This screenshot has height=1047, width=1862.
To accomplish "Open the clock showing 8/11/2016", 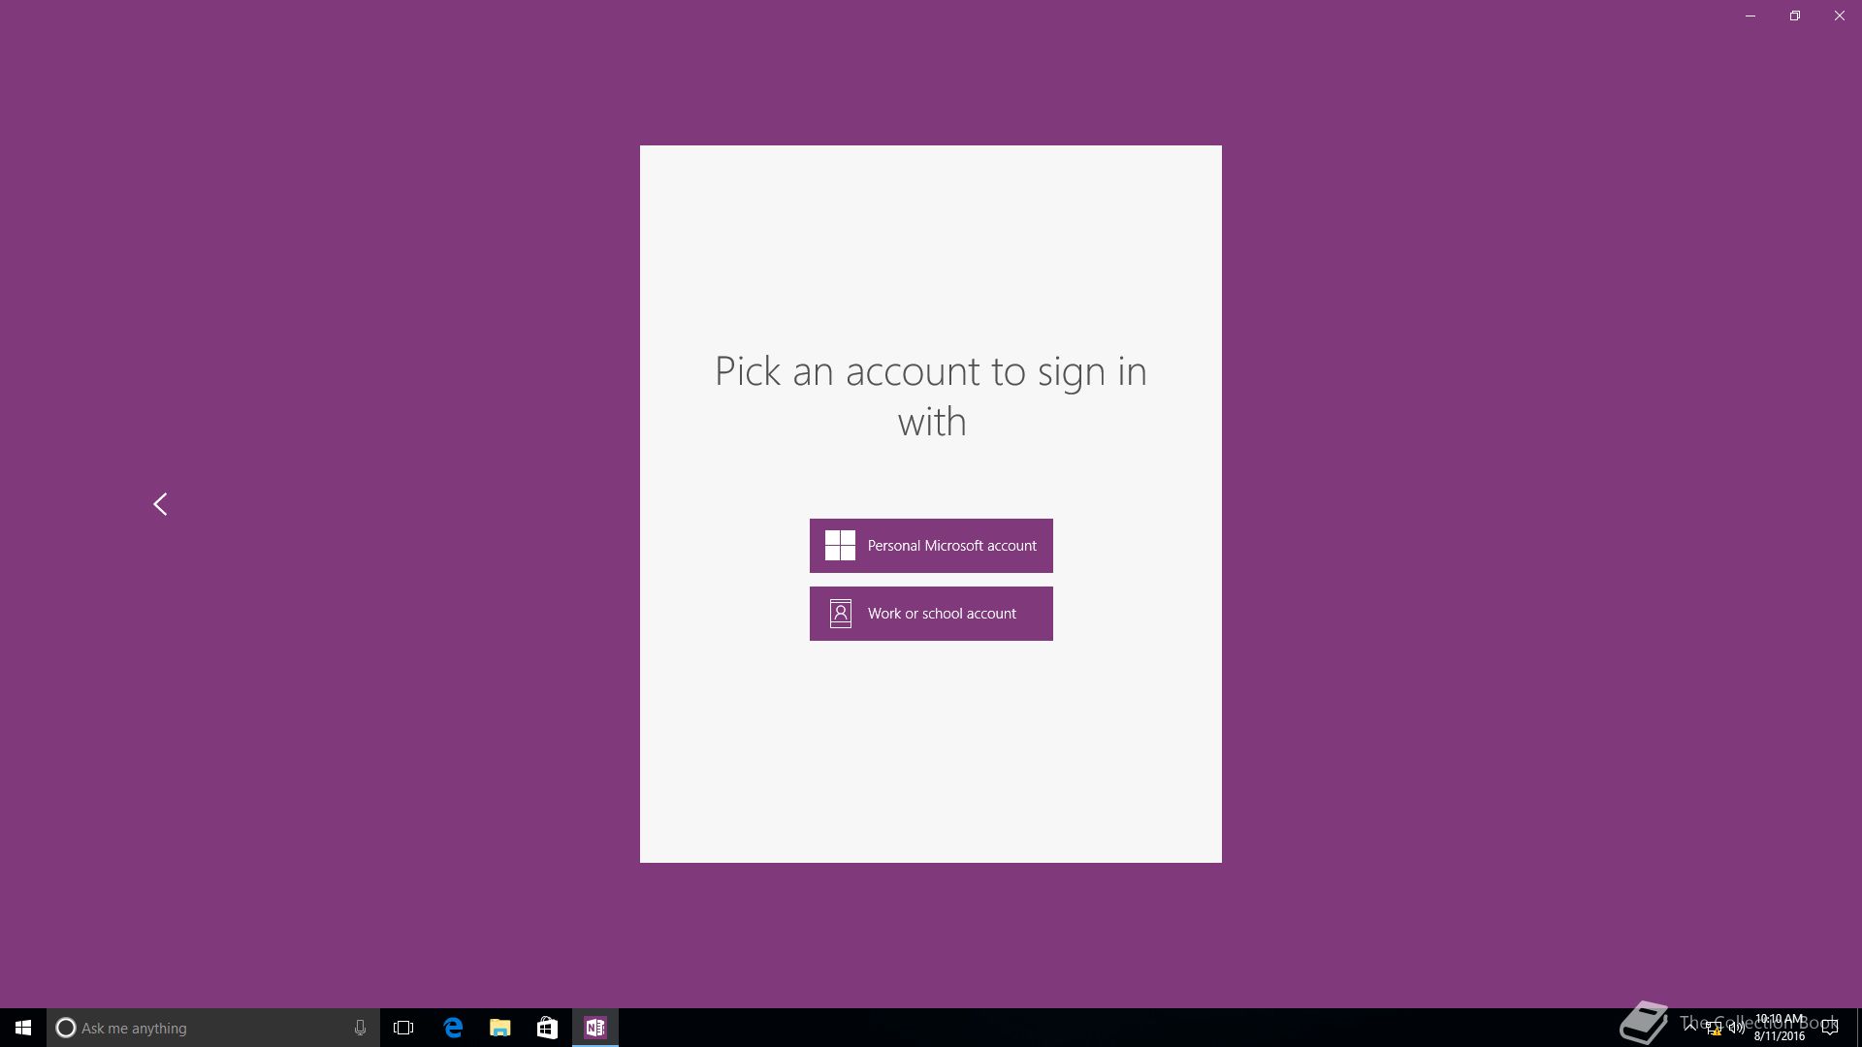I will point(1780,1028).
